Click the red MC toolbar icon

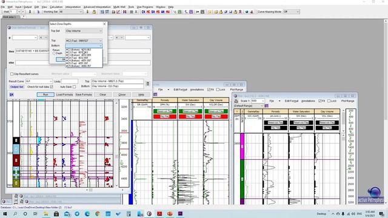click(x=148, y=12)
